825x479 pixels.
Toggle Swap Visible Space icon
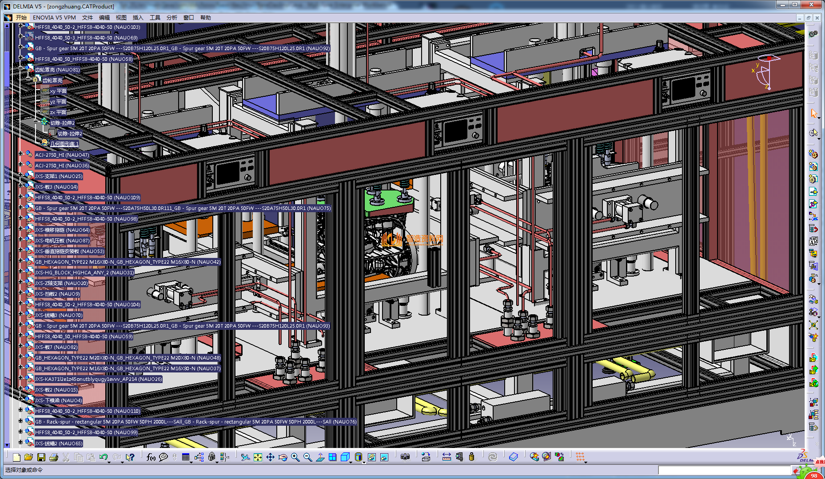[384, 457]
